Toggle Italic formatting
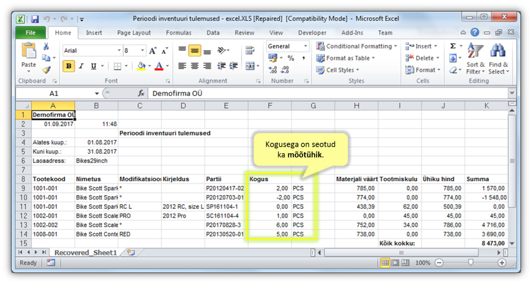Image resolution: width=532 pixels, height=284 pixels. (81, 66)
